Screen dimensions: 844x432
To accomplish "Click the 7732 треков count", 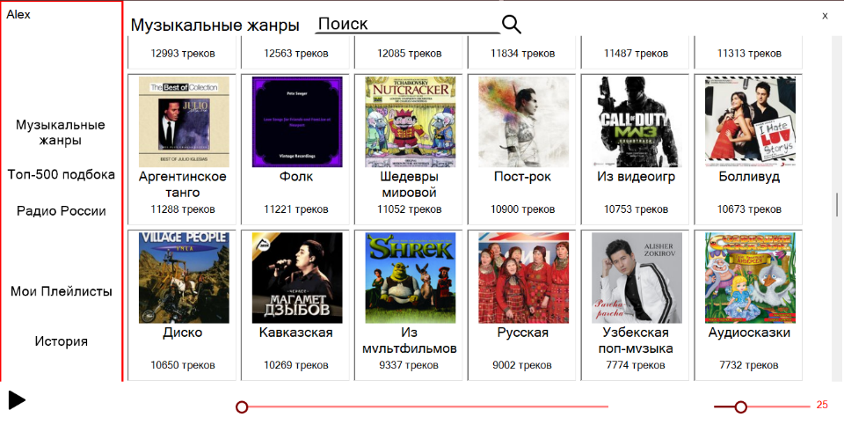I will (749, 365).
